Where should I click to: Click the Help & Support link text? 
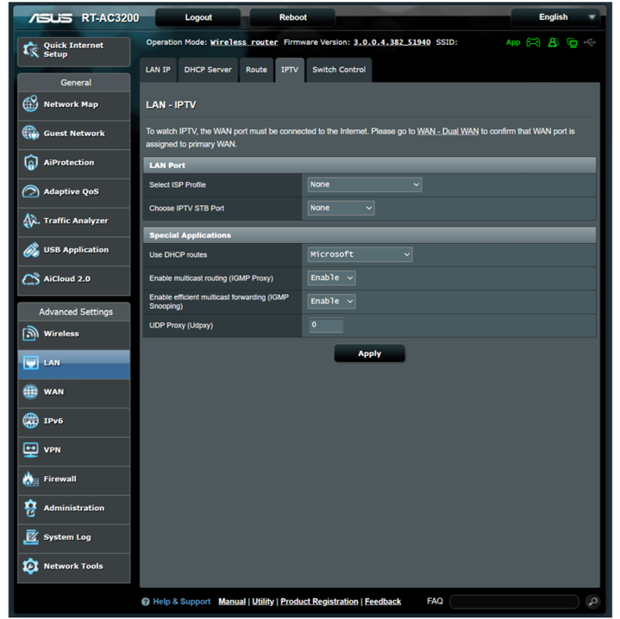click(181, 602)
